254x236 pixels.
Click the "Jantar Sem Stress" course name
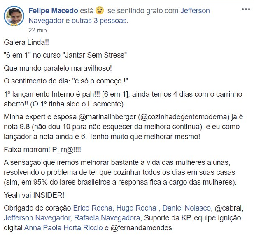(x=95, y=55)
